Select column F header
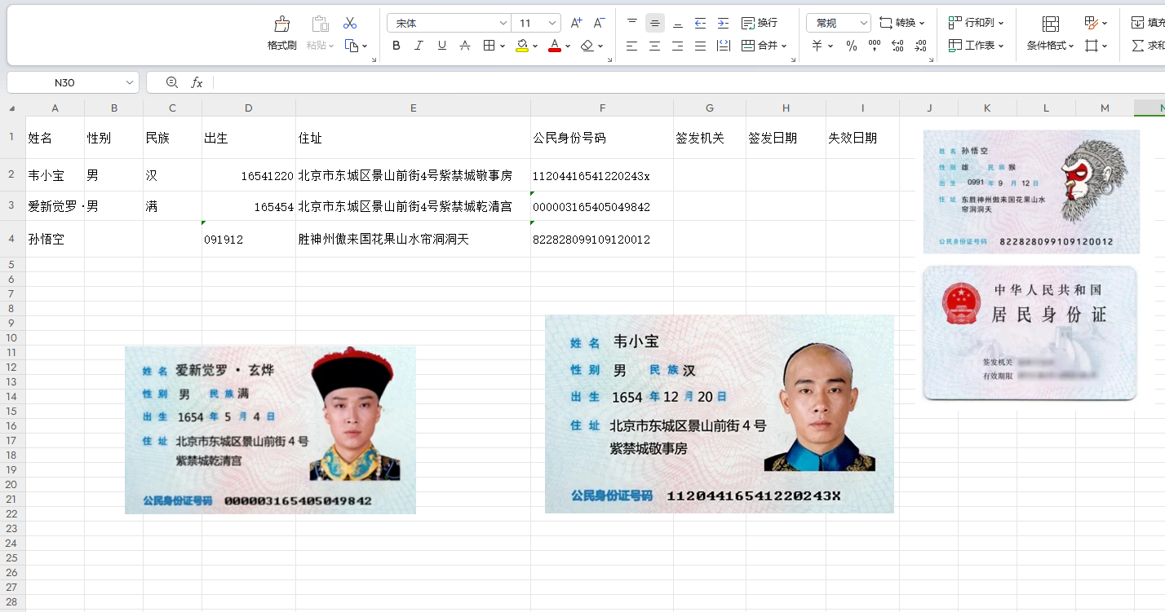 tap(602, 108)
